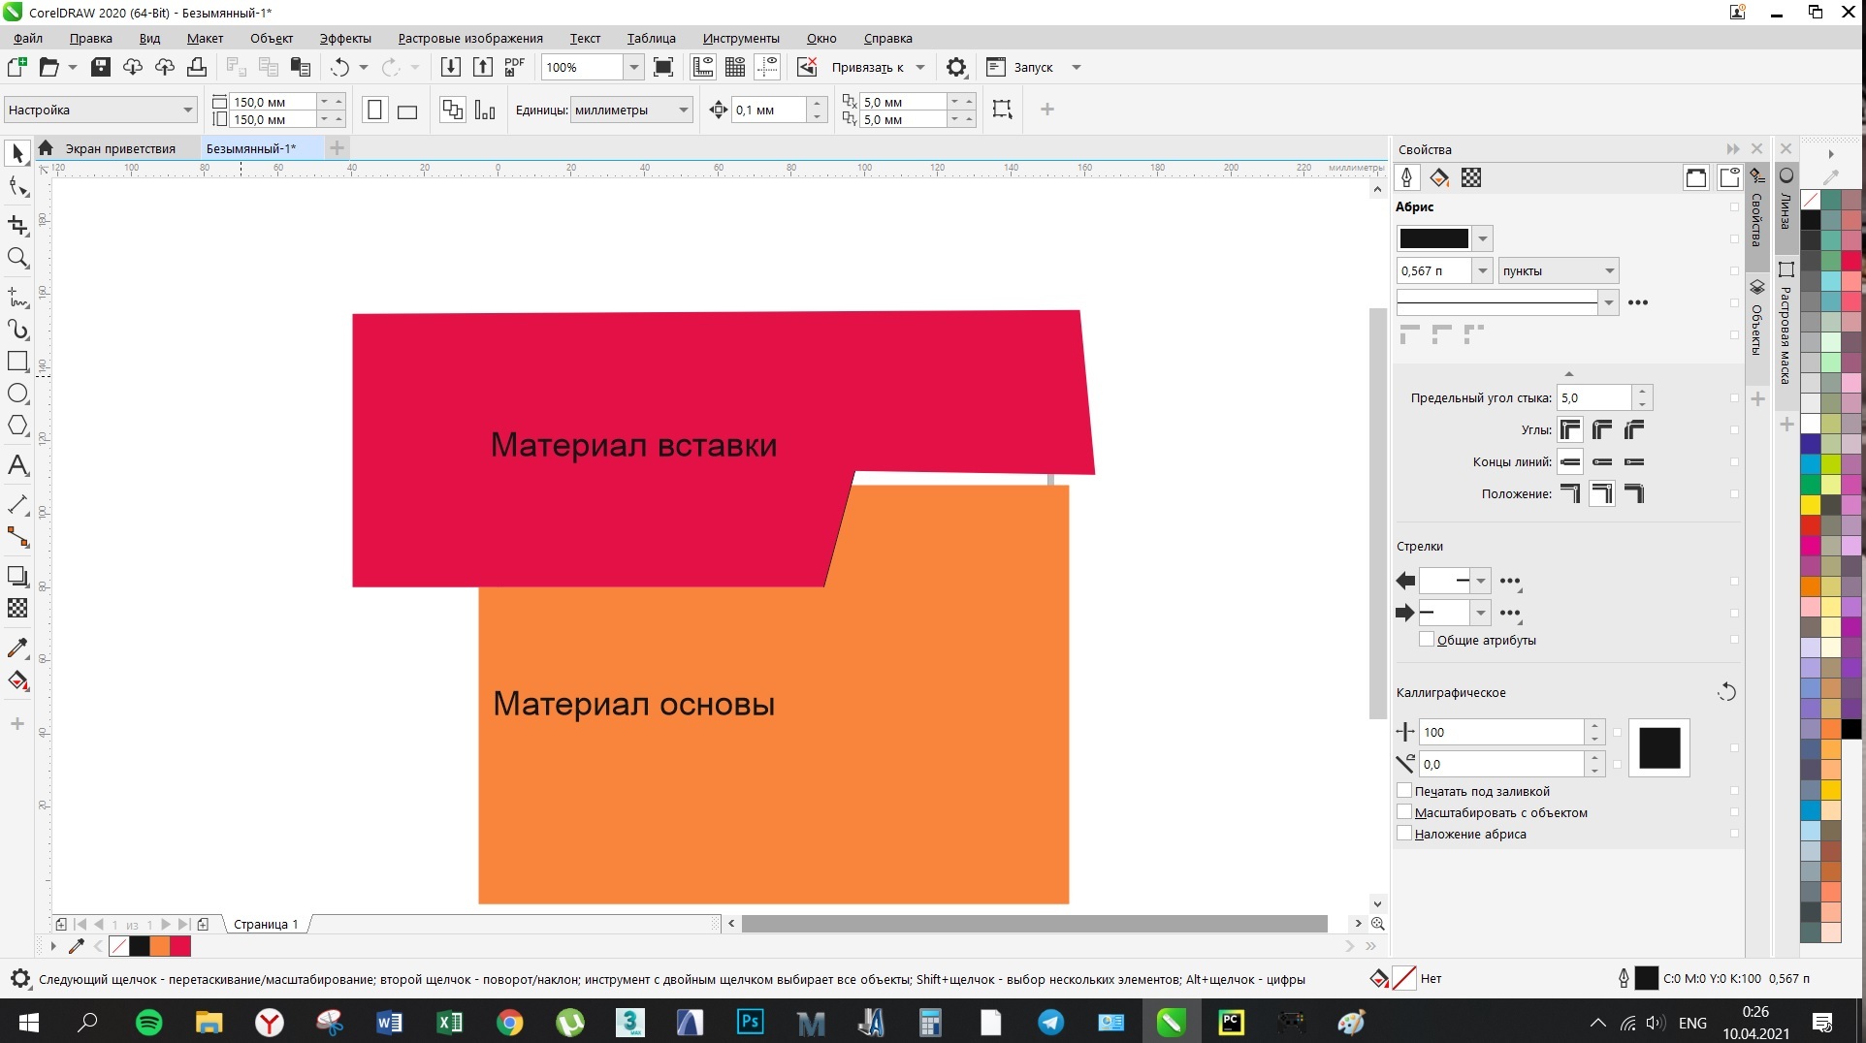Viewport: 1866px width, 1043px height.
Task: Click the New document icon
Action: (16, 67)
